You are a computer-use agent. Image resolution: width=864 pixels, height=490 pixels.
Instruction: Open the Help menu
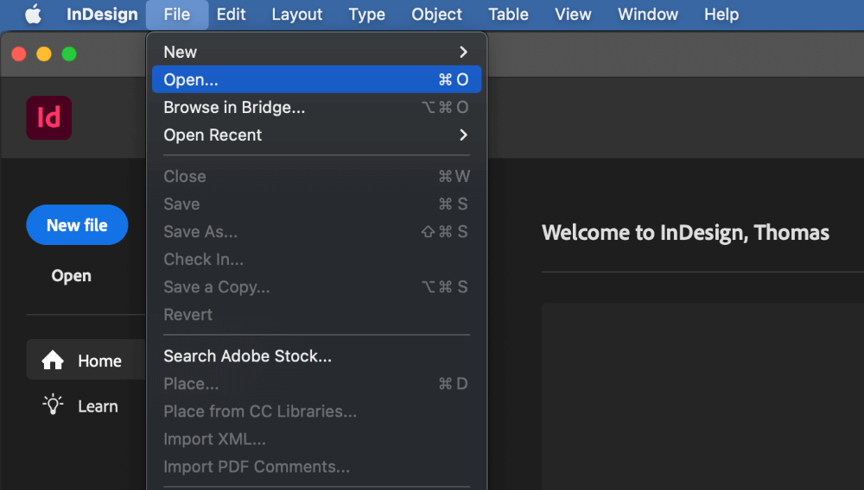pos(721,15)
